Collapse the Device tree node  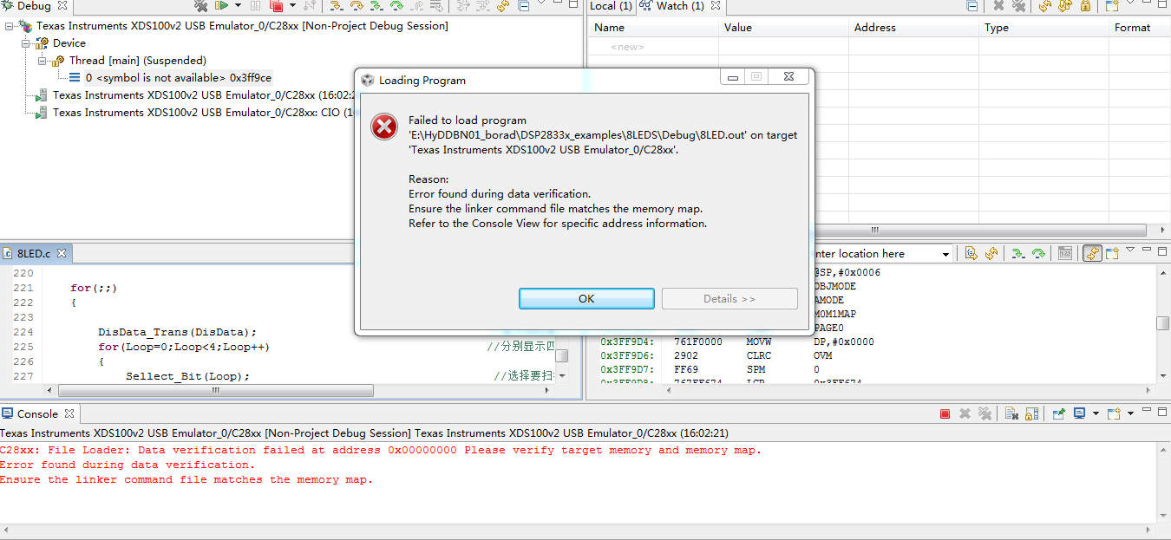[25, 43]
